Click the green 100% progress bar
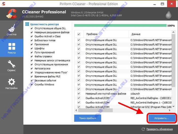Image resolution: width=178 pixels, height=134 pixels. (120, 25)
